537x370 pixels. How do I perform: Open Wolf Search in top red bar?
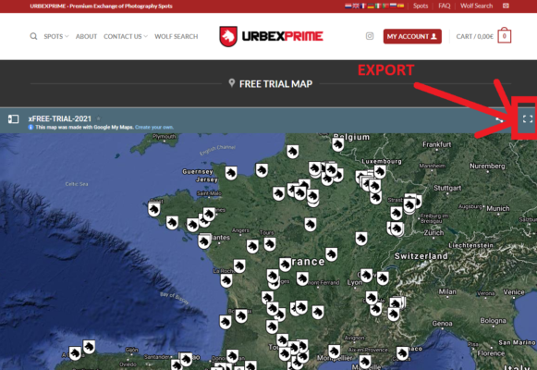tap(476, 6)
